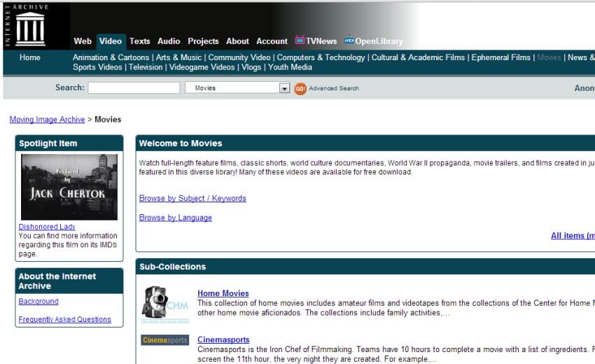
Task: Open the Cinemasports logo thumbnail
Action: pos(165,340)
